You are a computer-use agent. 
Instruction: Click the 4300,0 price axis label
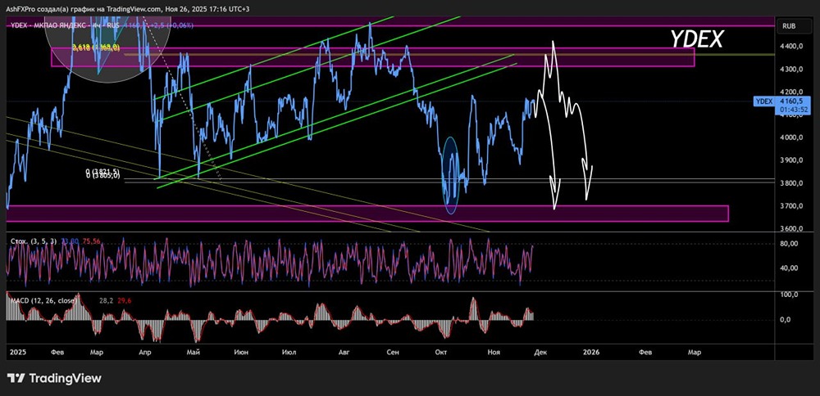click(x=793, y=70)
